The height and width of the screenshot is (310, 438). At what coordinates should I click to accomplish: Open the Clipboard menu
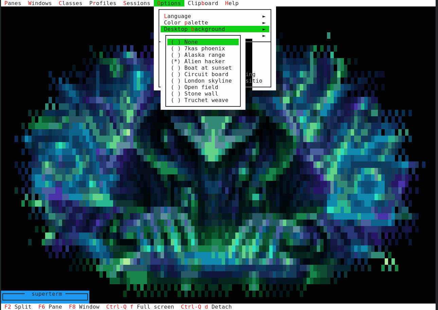tap(203, 3)
